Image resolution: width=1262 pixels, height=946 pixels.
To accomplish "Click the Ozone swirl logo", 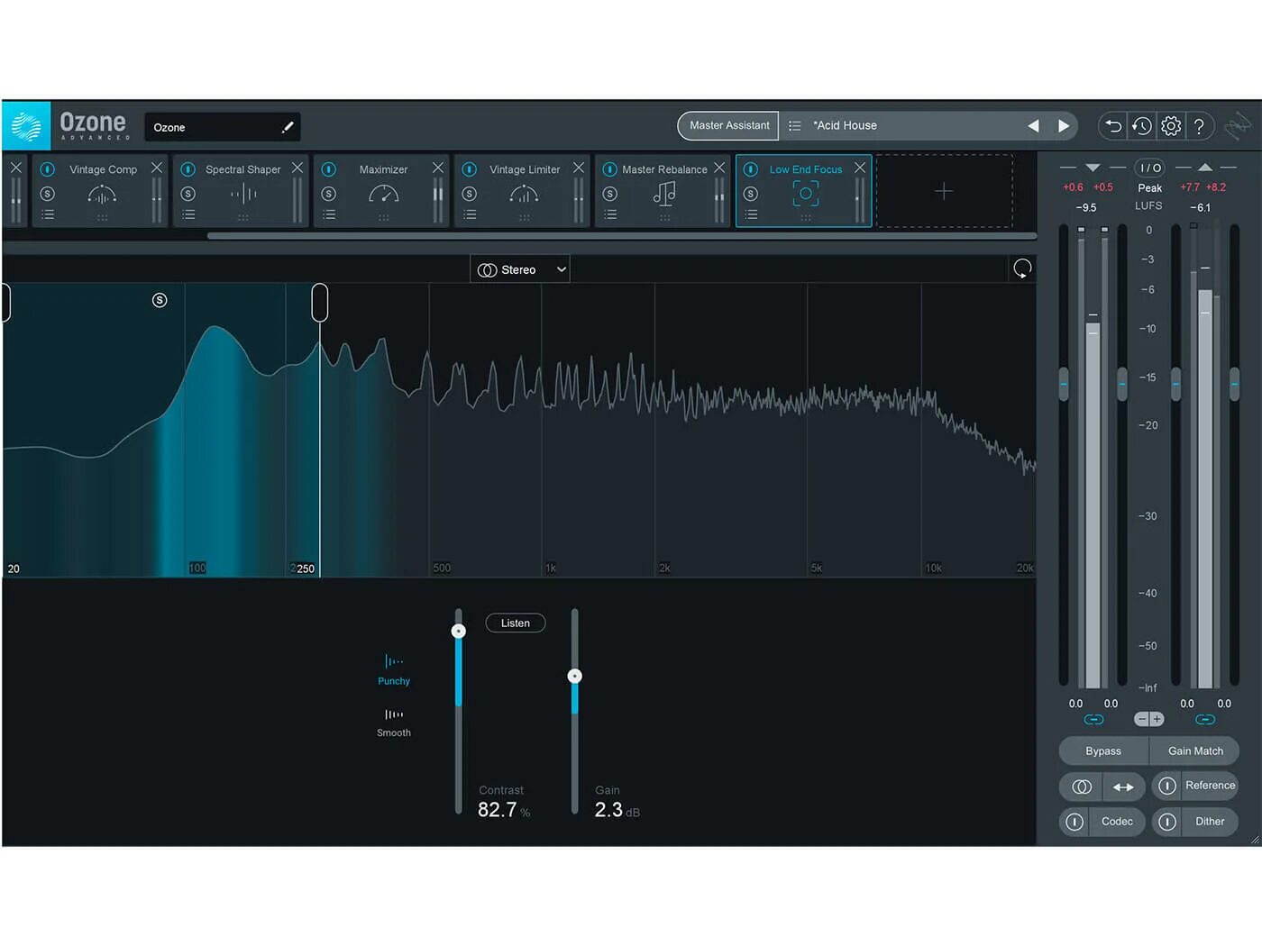I will pyautogui.click(x=26, y=126).
